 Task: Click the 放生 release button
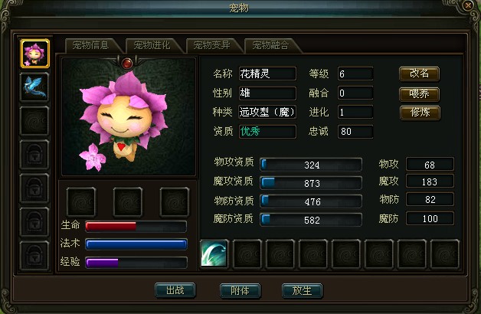click(x=303, y=290)
